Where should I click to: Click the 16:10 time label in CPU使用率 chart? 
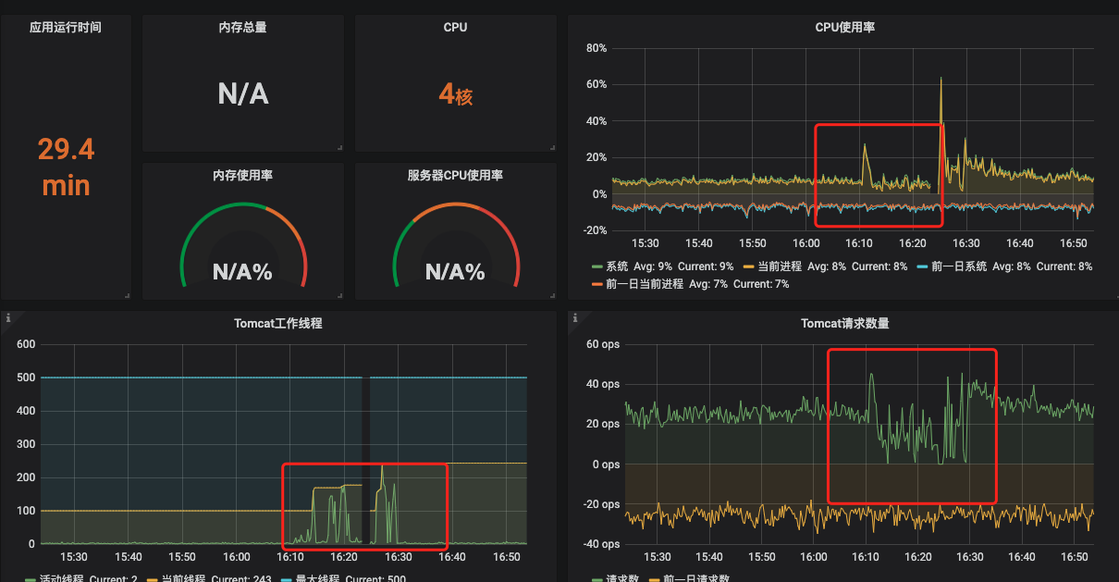click(x=859, y=243)
